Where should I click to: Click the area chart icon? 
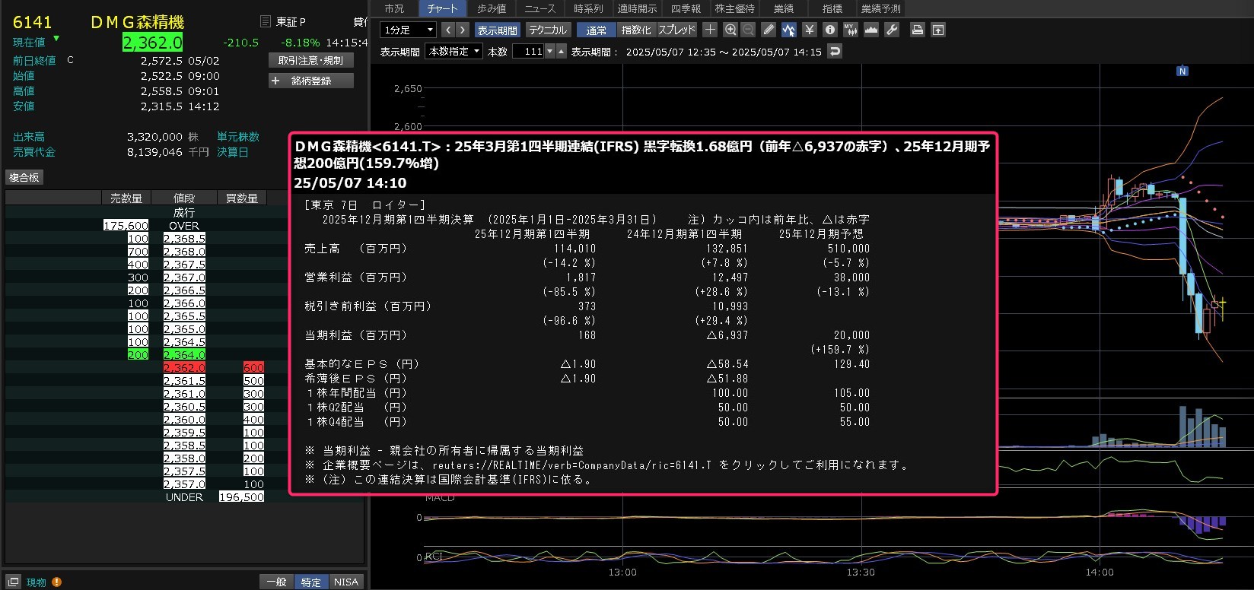[x=871, y=30]
